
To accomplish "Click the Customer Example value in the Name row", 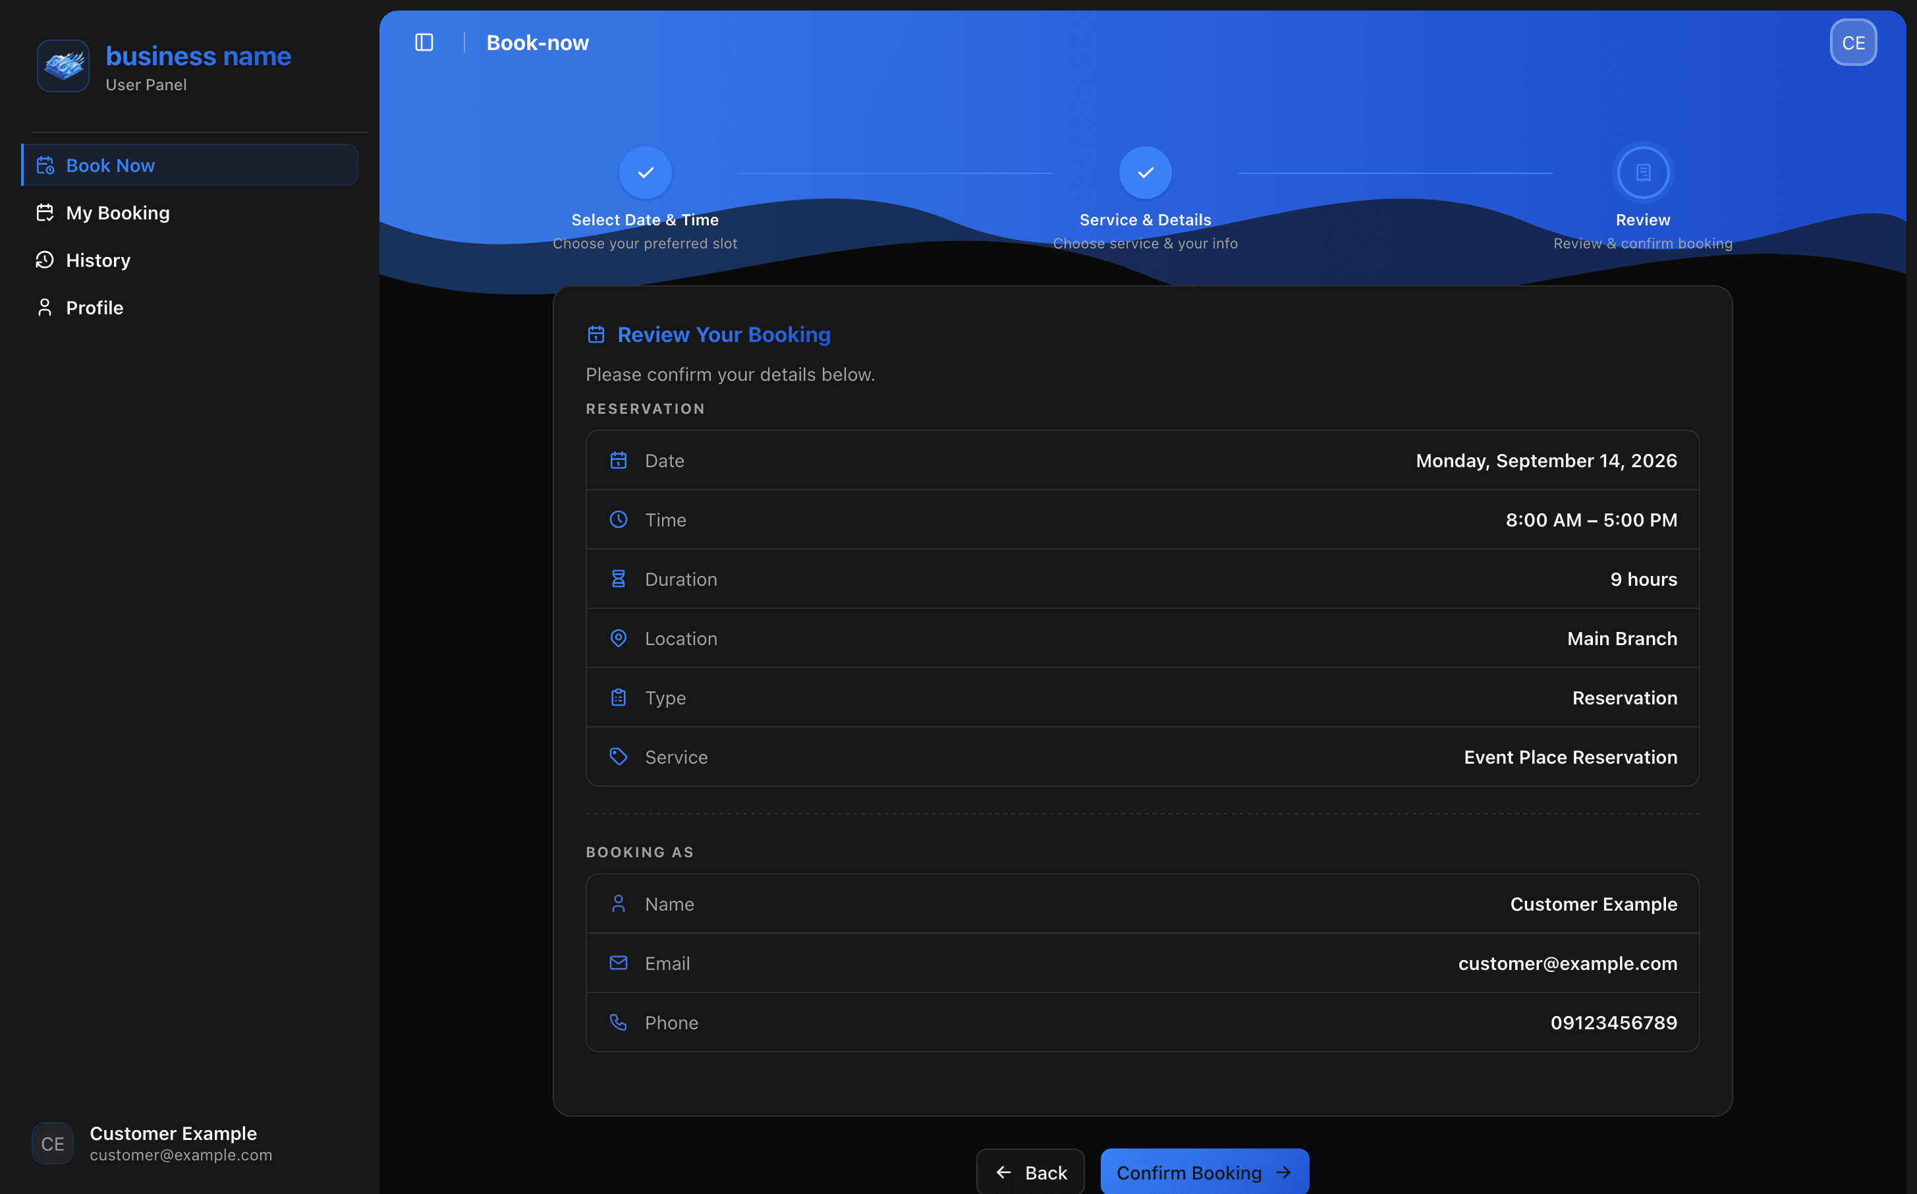I will (x=1594, y=903).
